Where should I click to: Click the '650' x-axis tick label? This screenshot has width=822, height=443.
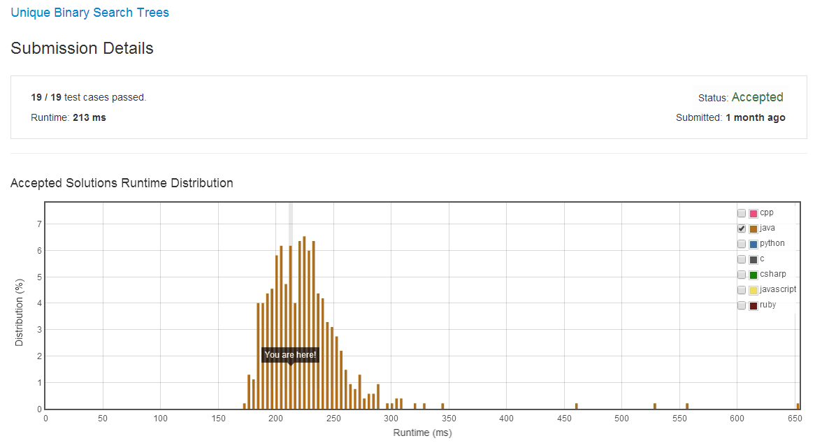pyautogui.click(x=795, y=419)
